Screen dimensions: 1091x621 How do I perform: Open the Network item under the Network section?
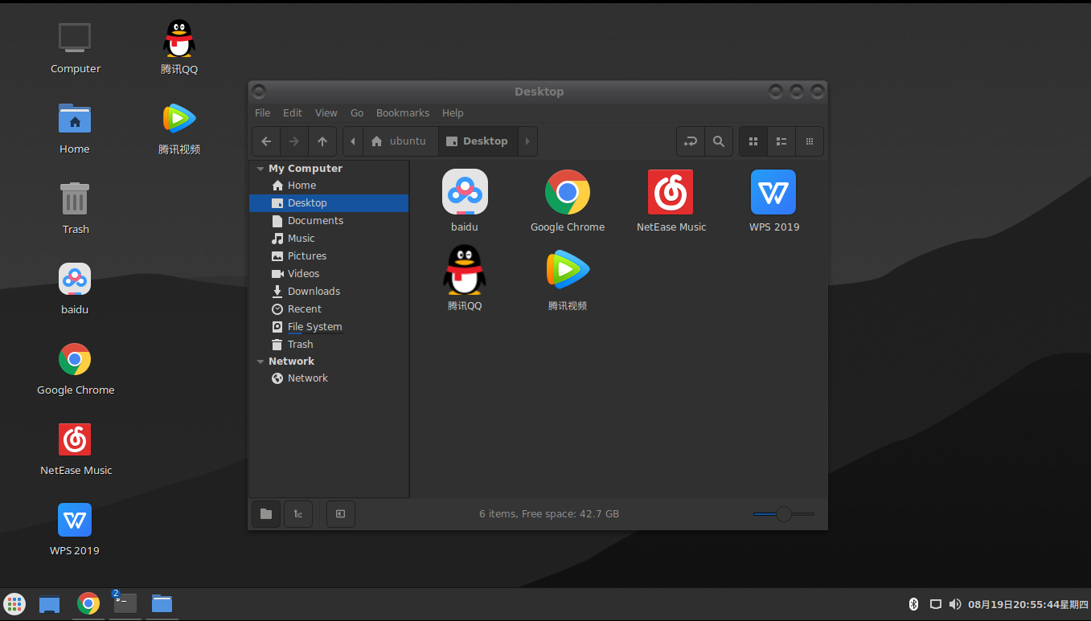[329, 378]
